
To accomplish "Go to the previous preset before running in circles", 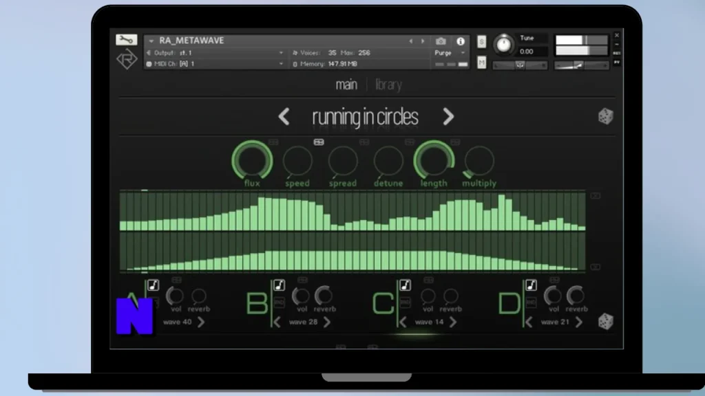I will click(x=284, y=117).
